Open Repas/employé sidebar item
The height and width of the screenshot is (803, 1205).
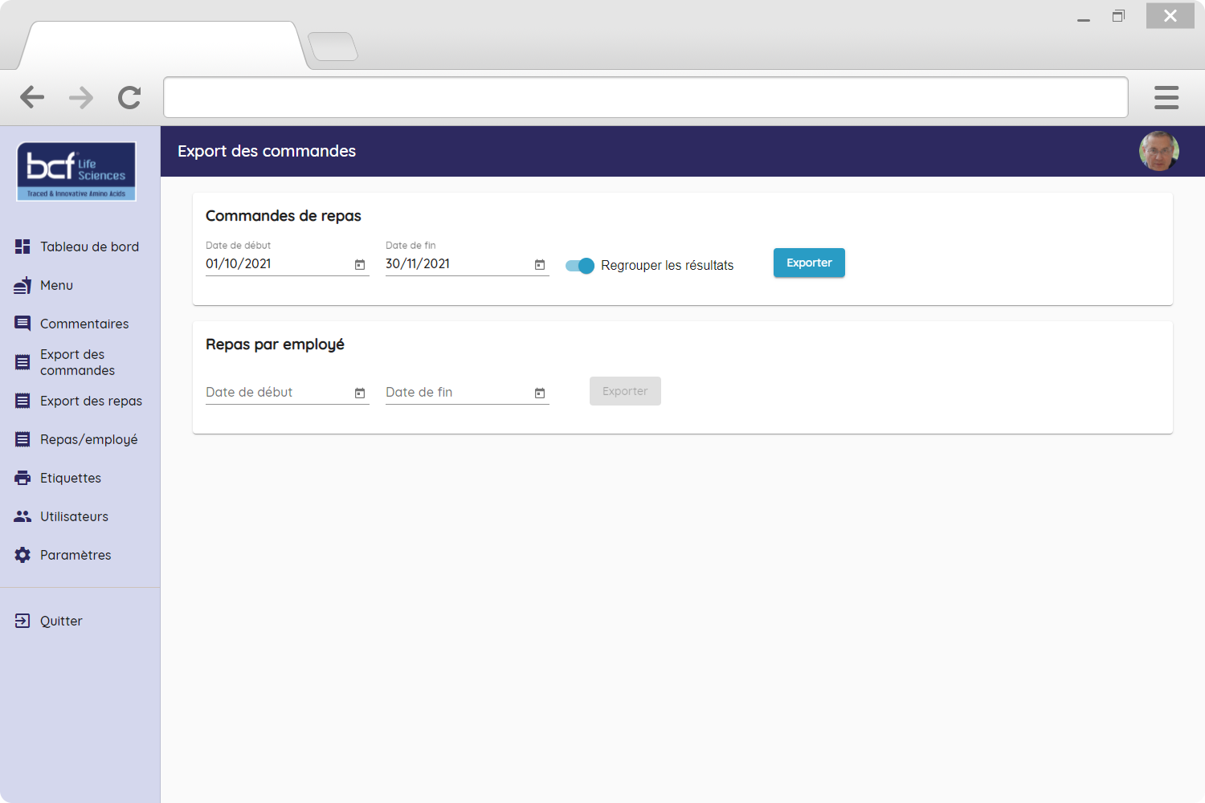[x=80, y=439]
